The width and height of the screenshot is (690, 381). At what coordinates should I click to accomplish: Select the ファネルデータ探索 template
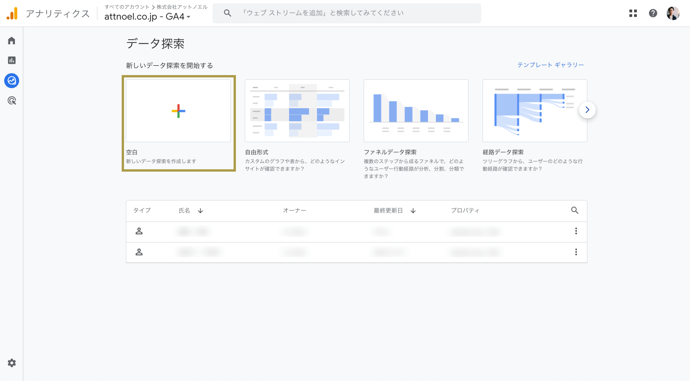(x=416, y=111)
